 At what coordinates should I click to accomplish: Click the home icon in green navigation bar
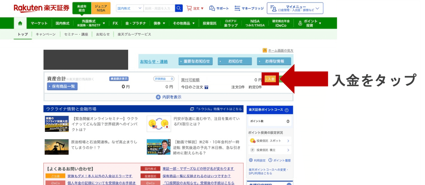point(20,23)
